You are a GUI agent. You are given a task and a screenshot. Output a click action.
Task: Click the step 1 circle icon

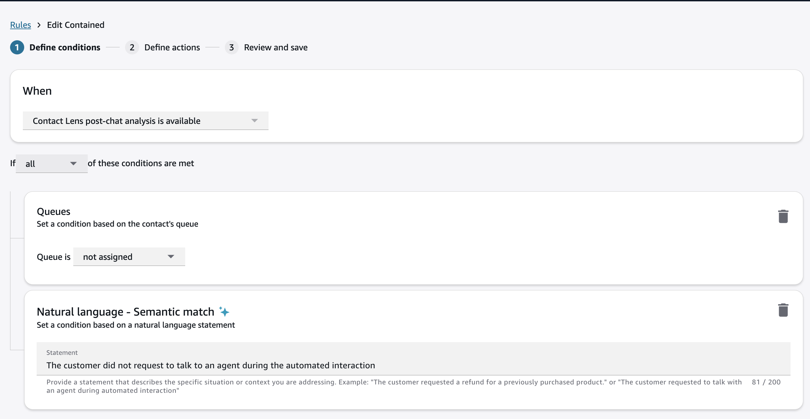17,47
